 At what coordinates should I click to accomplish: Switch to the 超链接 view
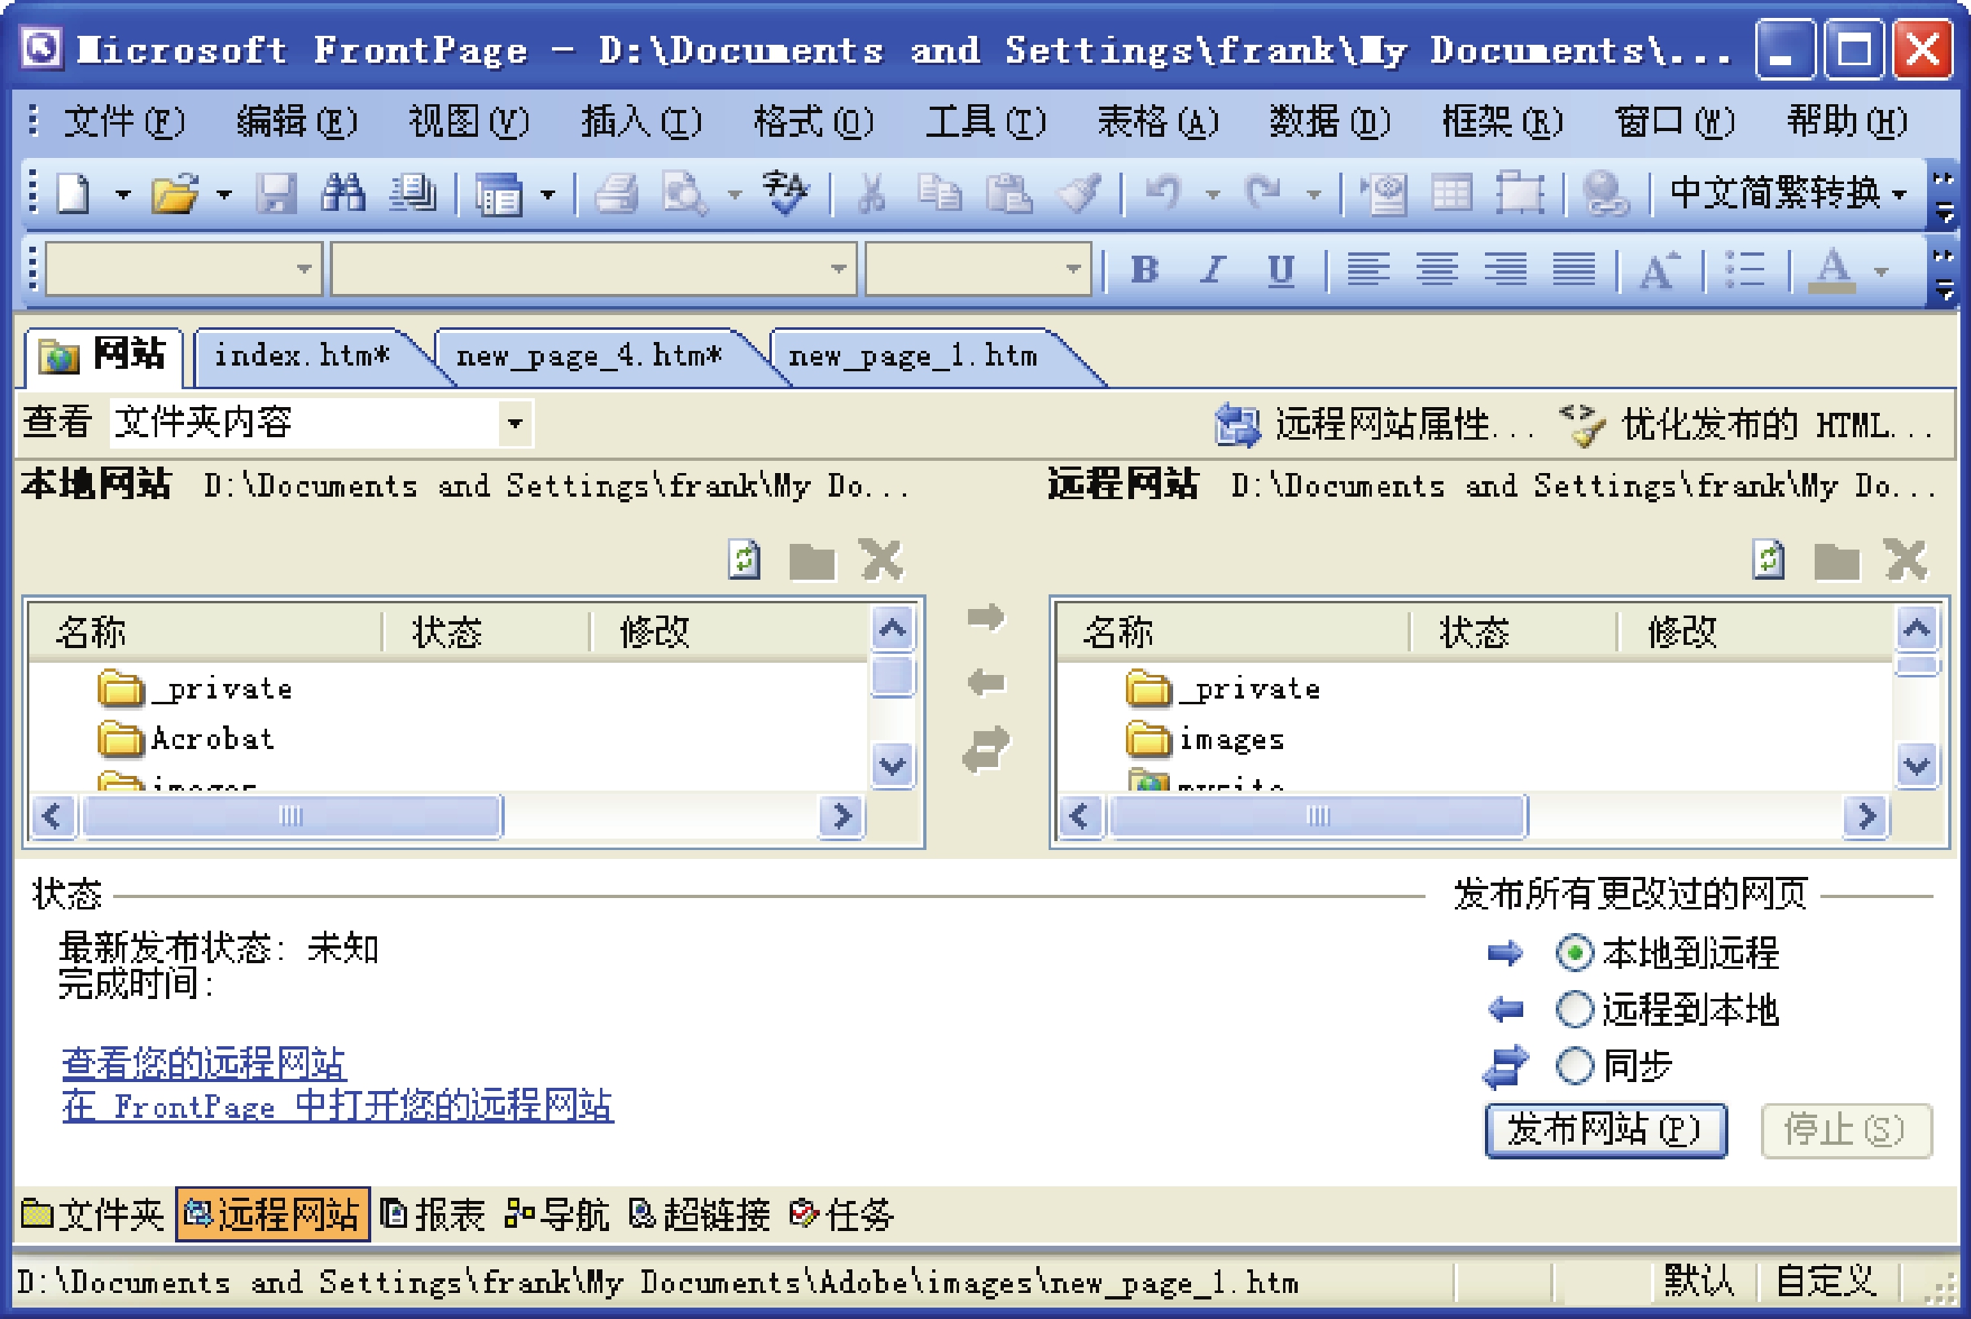pyautogui.click(x=699, y=1214)
